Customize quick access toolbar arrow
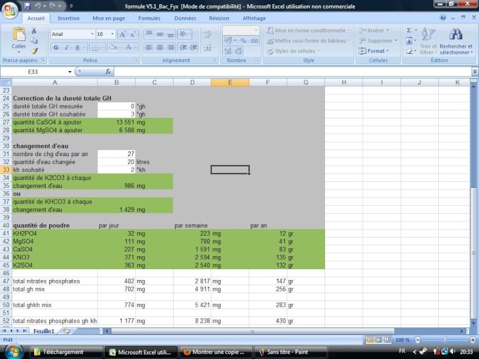479x359 pixels. [x=71, y=6]
